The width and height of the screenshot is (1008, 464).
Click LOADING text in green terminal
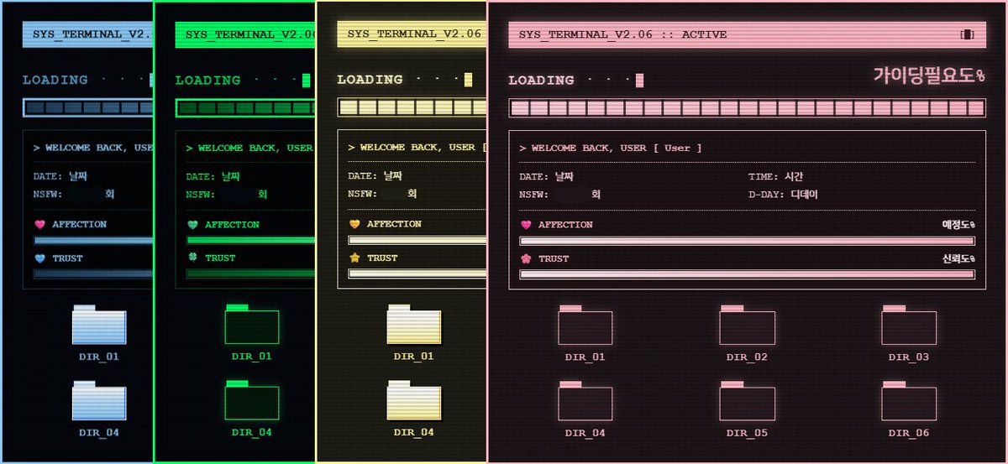[x=207, y=81]
